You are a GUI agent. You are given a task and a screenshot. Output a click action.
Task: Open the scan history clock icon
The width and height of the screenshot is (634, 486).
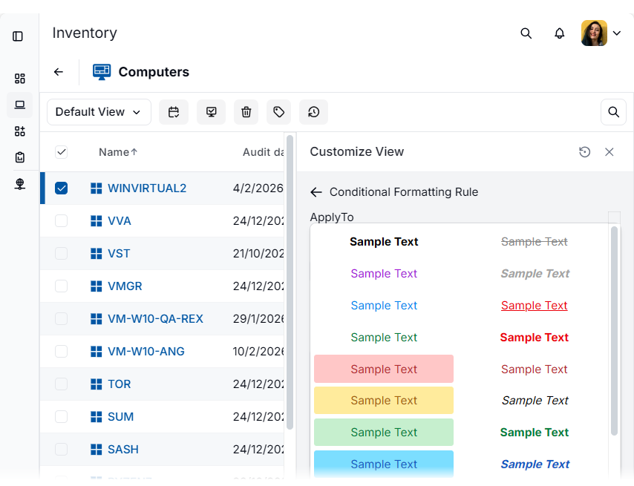314,112
